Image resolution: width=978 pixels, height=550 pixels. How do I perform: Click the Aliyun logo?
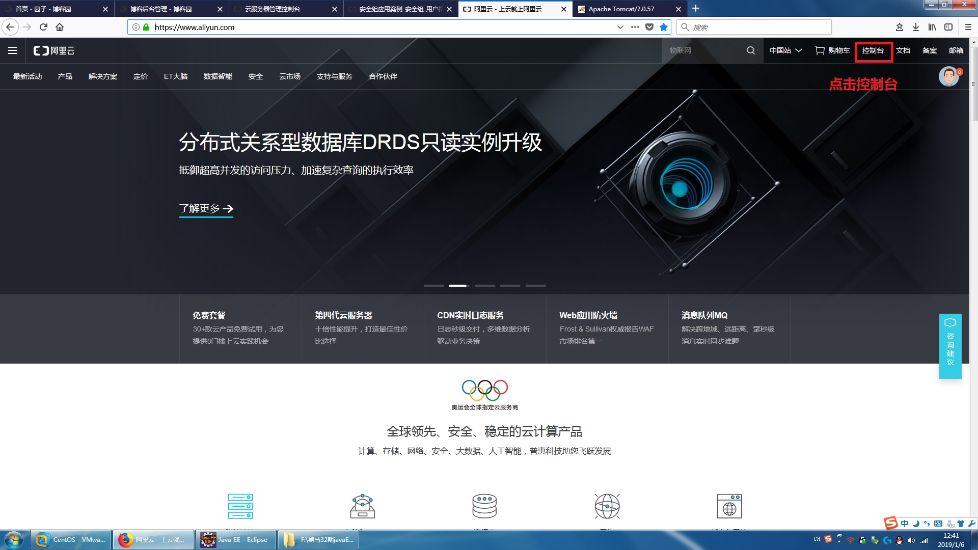coord(54,50)
